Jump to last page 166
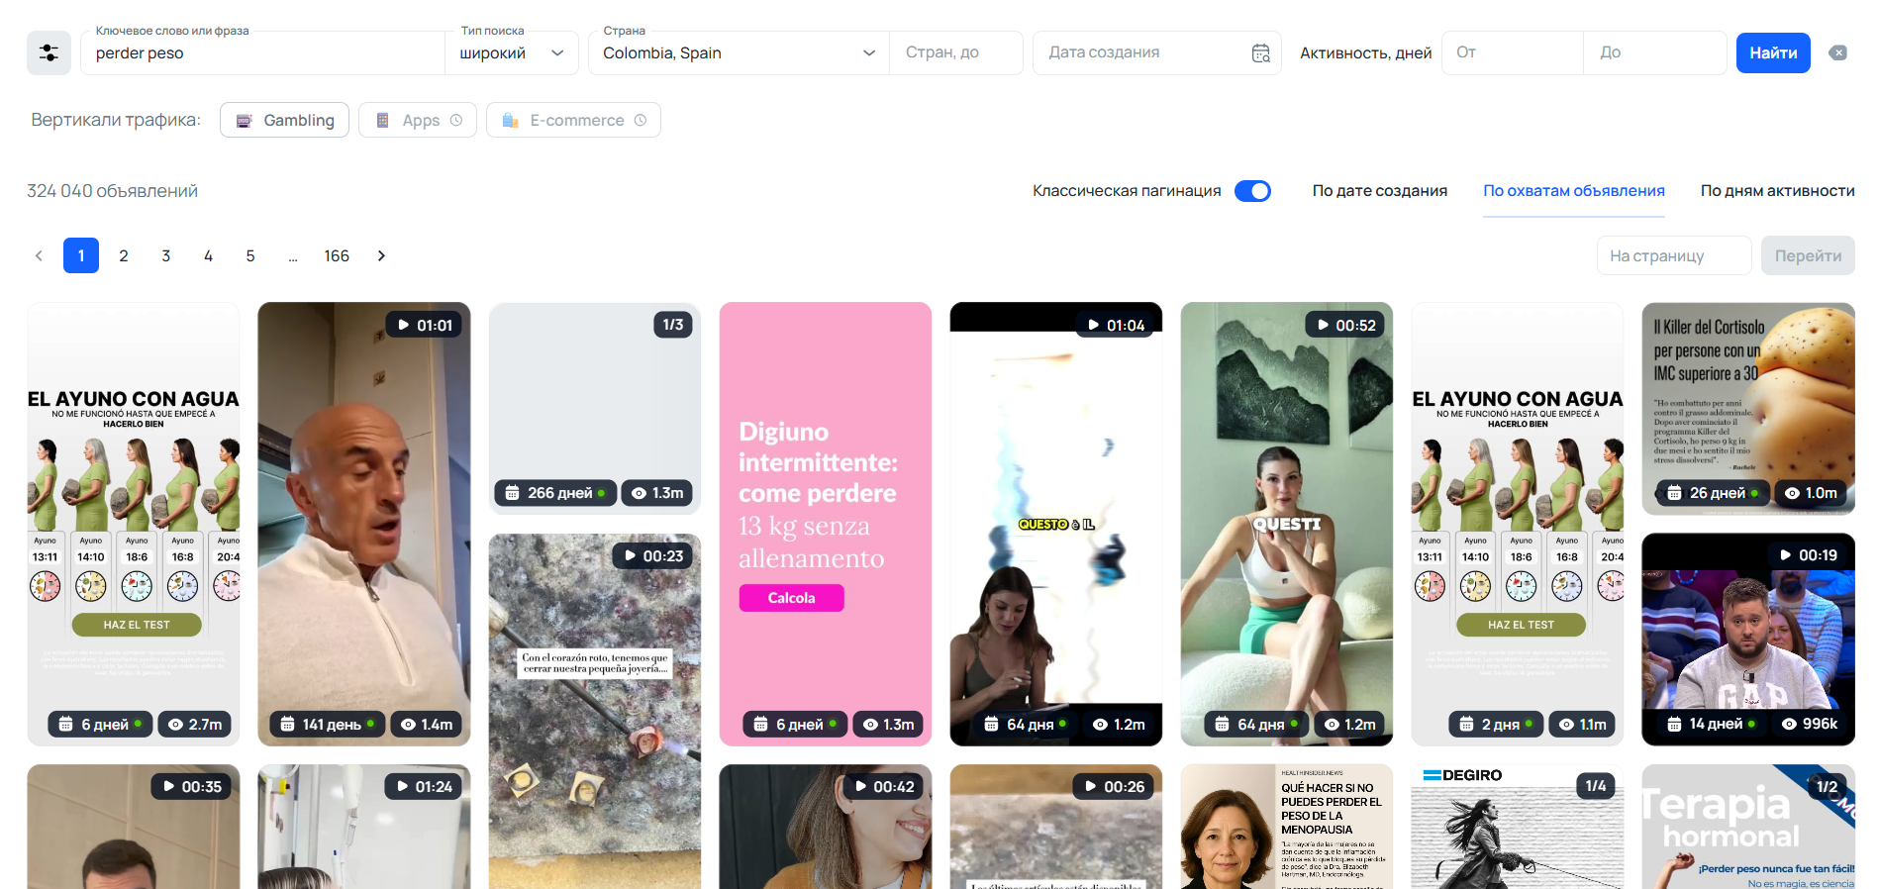This screenshot has width=1878, height=889. point(337,255)
